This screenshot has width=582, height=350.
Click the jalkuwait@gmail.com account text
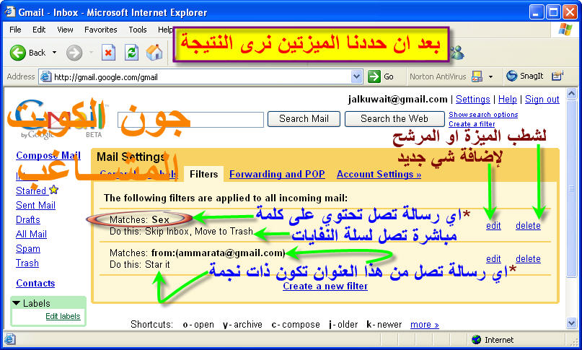[x=397, y=99]
